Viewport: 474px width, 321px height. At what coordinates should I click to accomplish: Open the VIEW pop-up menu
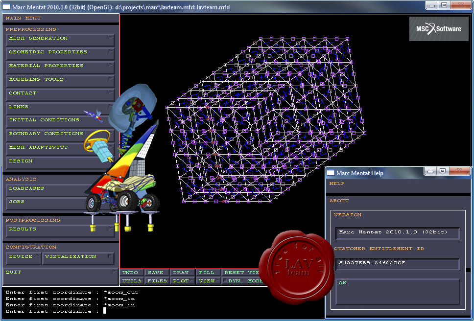(208, 281)
